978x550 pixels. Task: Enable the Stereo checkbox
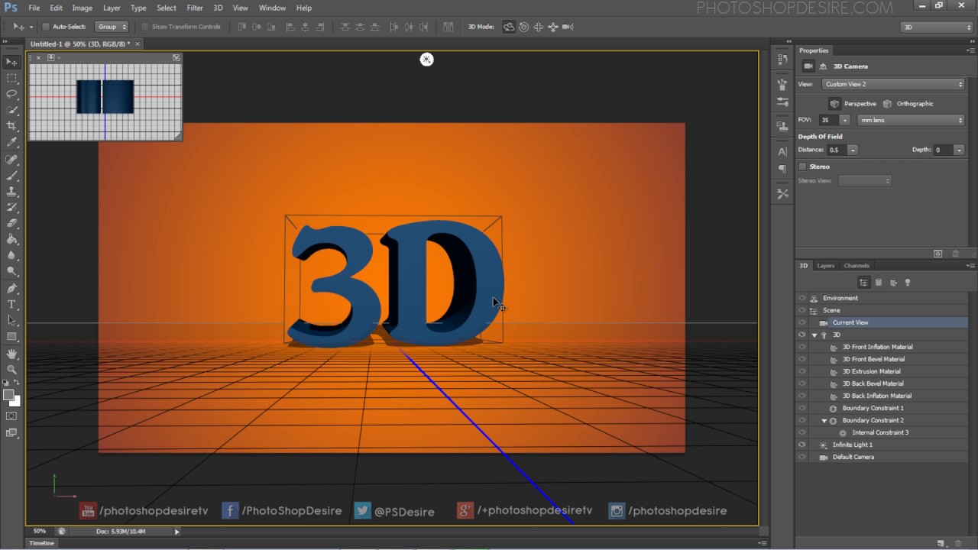click(x=802, y=167)
